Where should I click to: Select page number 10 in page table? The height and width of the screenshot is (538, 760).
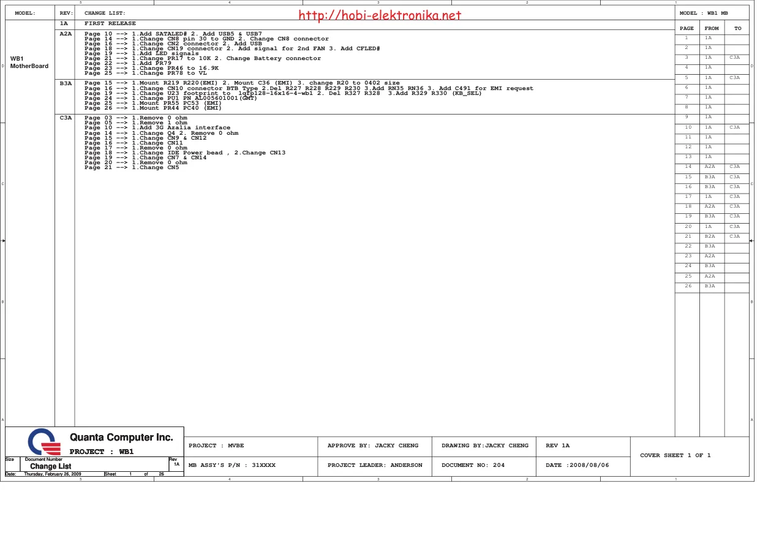click(x=688, y=127)
